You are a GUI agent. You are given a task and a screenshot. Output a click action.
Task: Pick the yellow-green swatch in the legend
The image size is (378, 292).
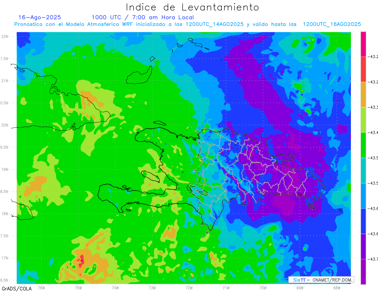click(x=363, y=120)
